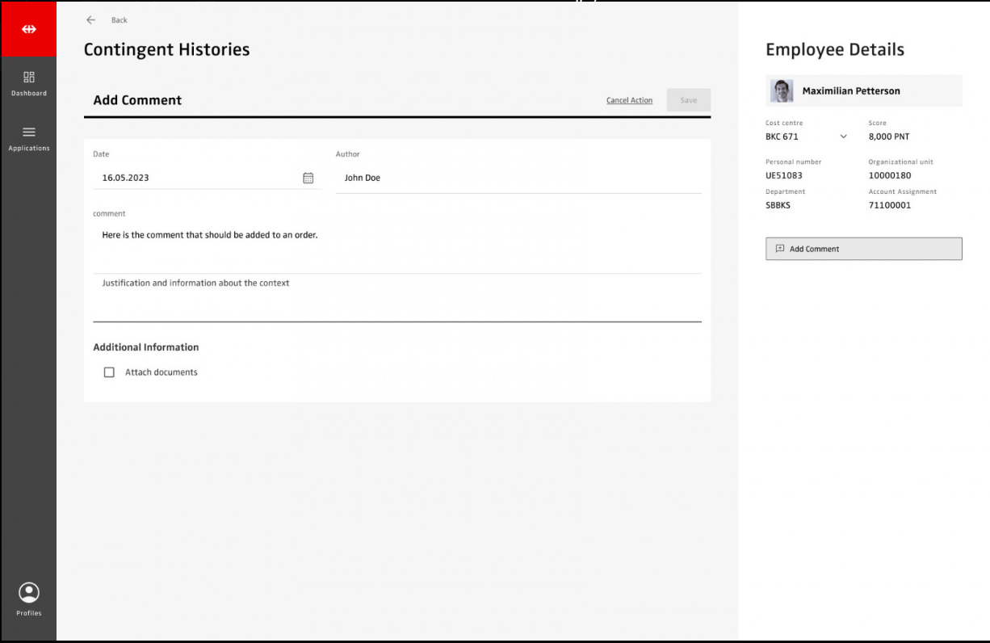Click the Add Comment button in Employee Details
This screenshot has width=990, height=643.
click(x=863, y=249)
